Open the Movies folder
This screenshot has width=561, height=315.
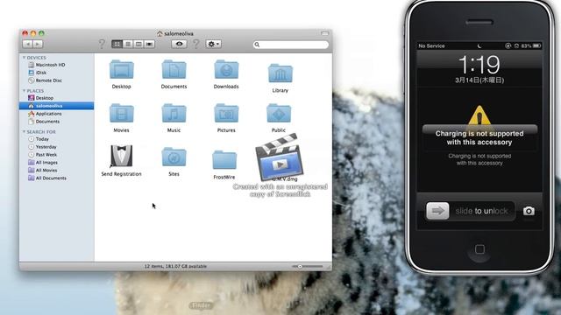pyautogui.click(x=121, y=113)
